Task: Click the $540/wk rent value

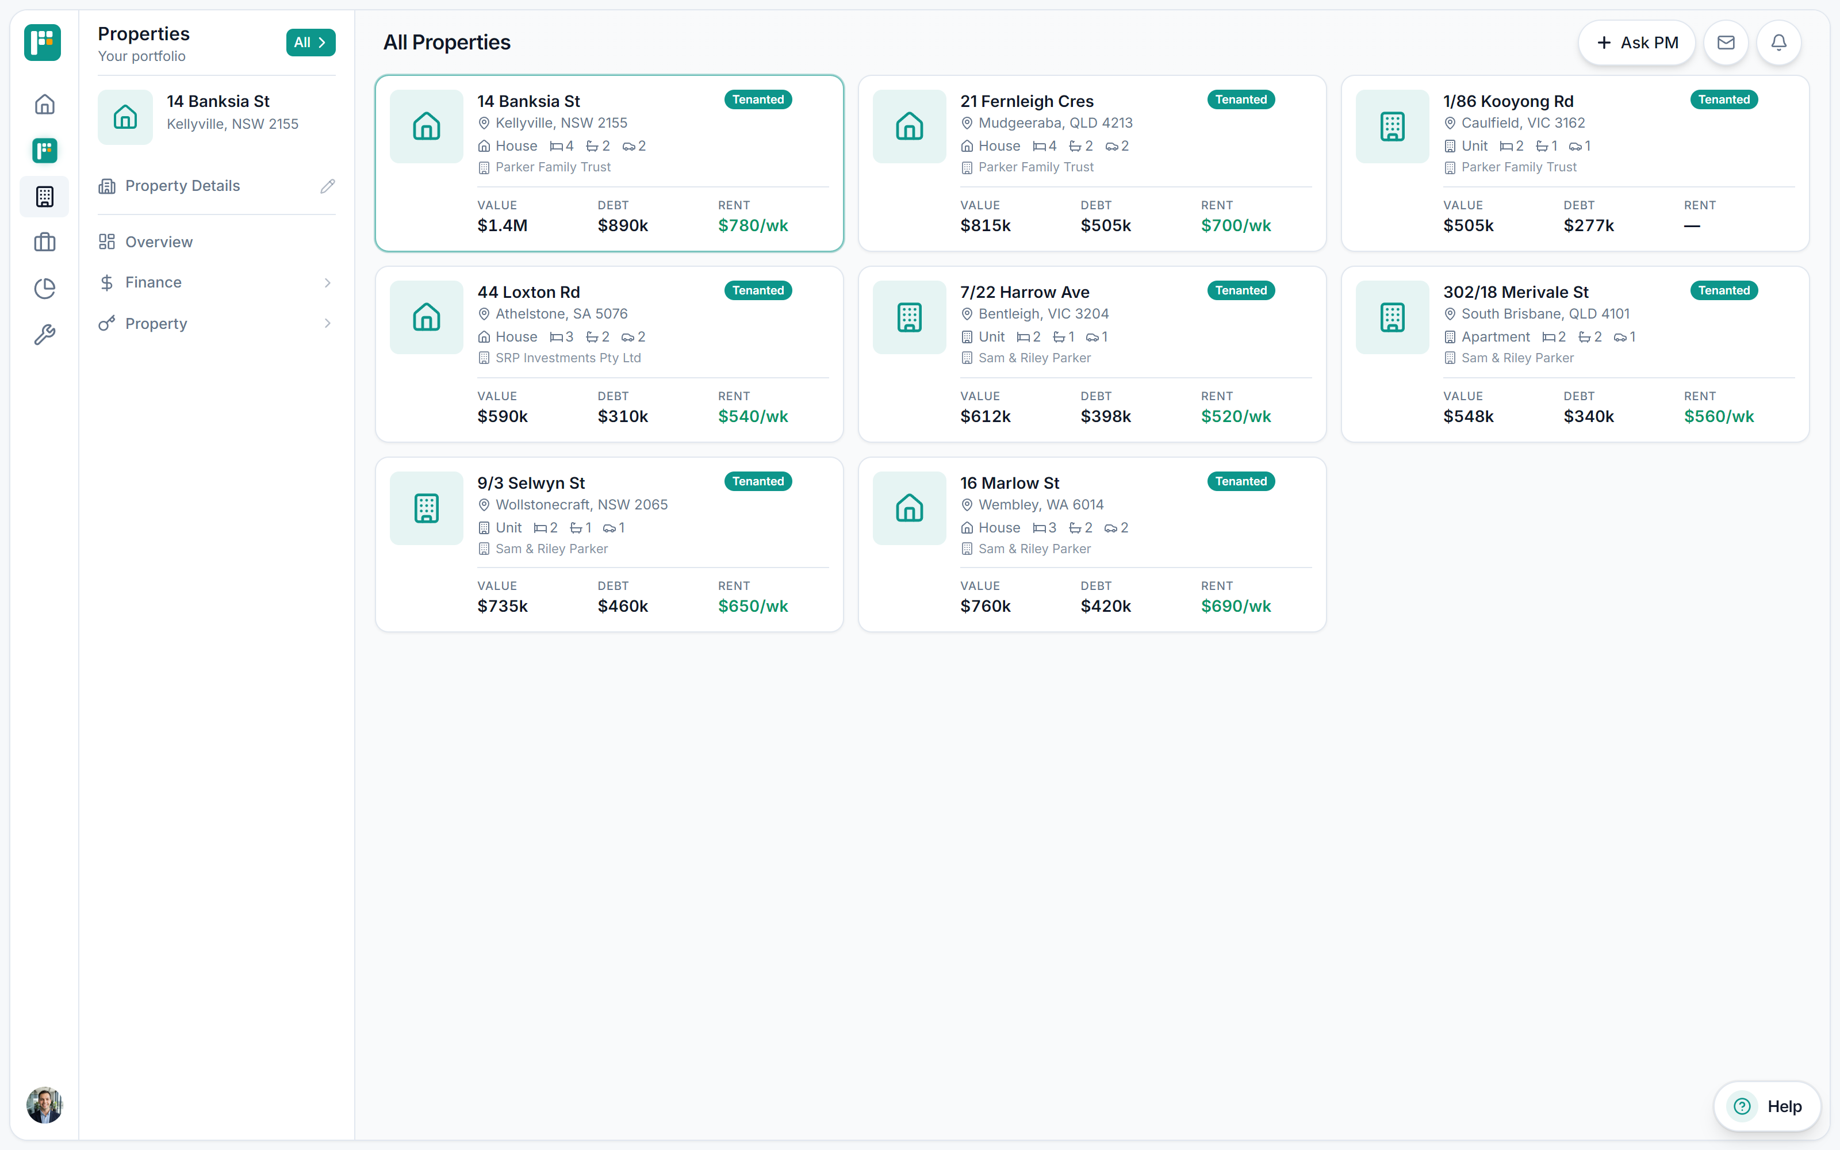Action: 753,417
